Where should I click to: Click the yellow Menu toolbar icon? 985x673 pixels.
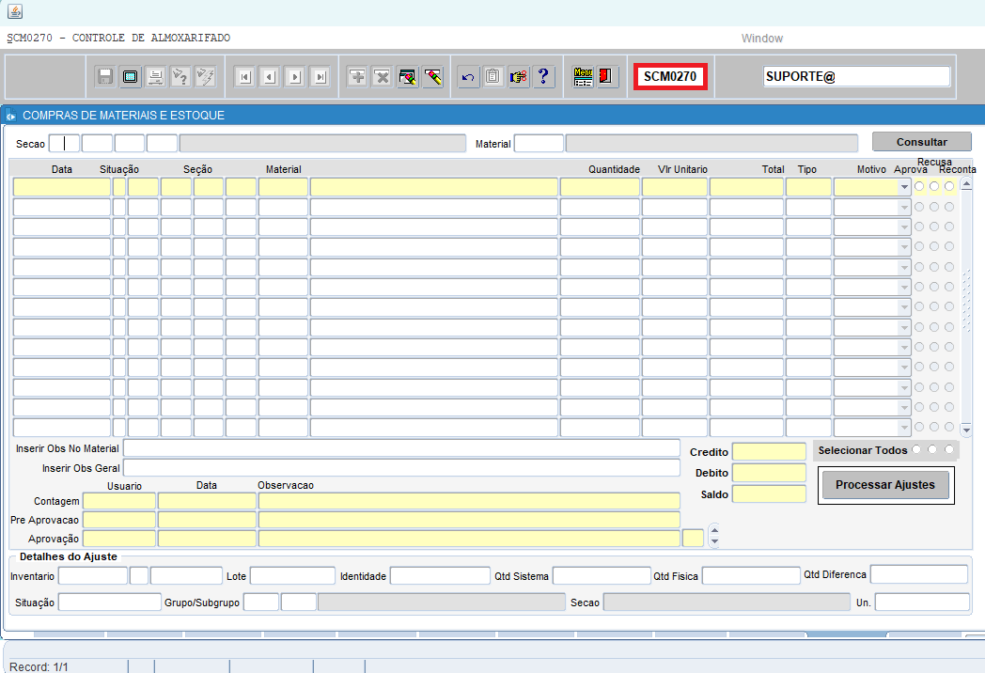pos(583,77)
